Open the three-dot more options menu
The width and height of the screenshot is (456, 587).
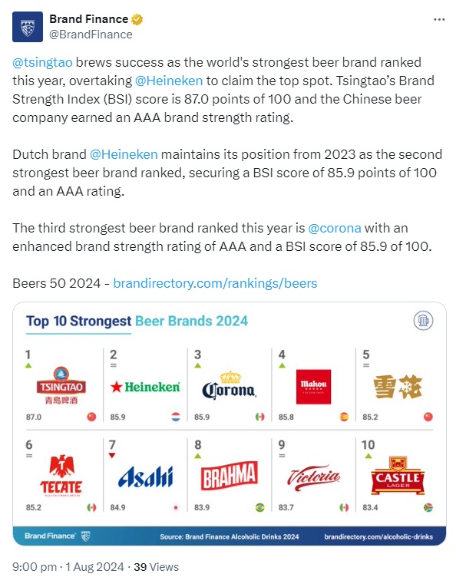pos(439,19)
